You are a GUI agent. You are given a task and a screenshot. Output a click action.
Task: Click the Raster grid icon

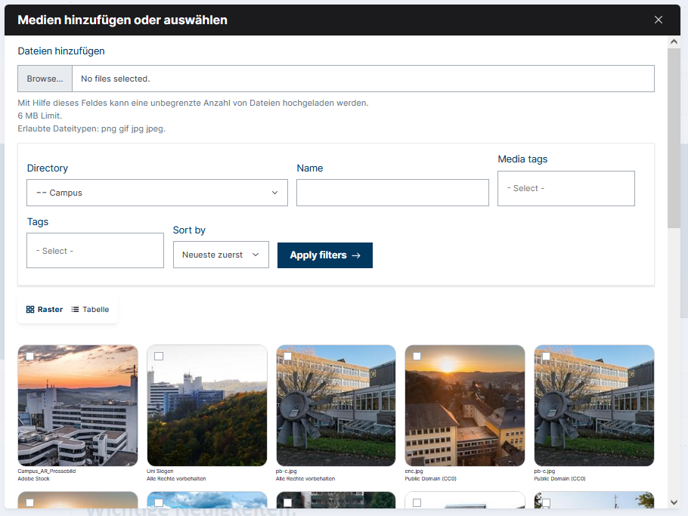click(x=30, y=310)
